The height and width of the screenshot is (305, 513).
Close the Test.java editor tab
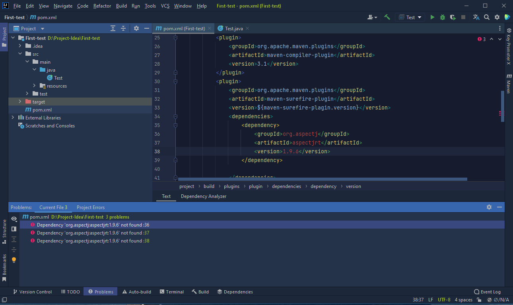247,29
